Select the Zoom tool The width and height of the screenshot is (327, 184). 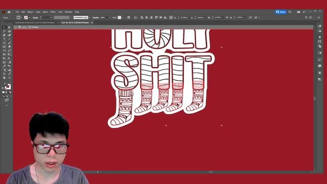point(9,78)
